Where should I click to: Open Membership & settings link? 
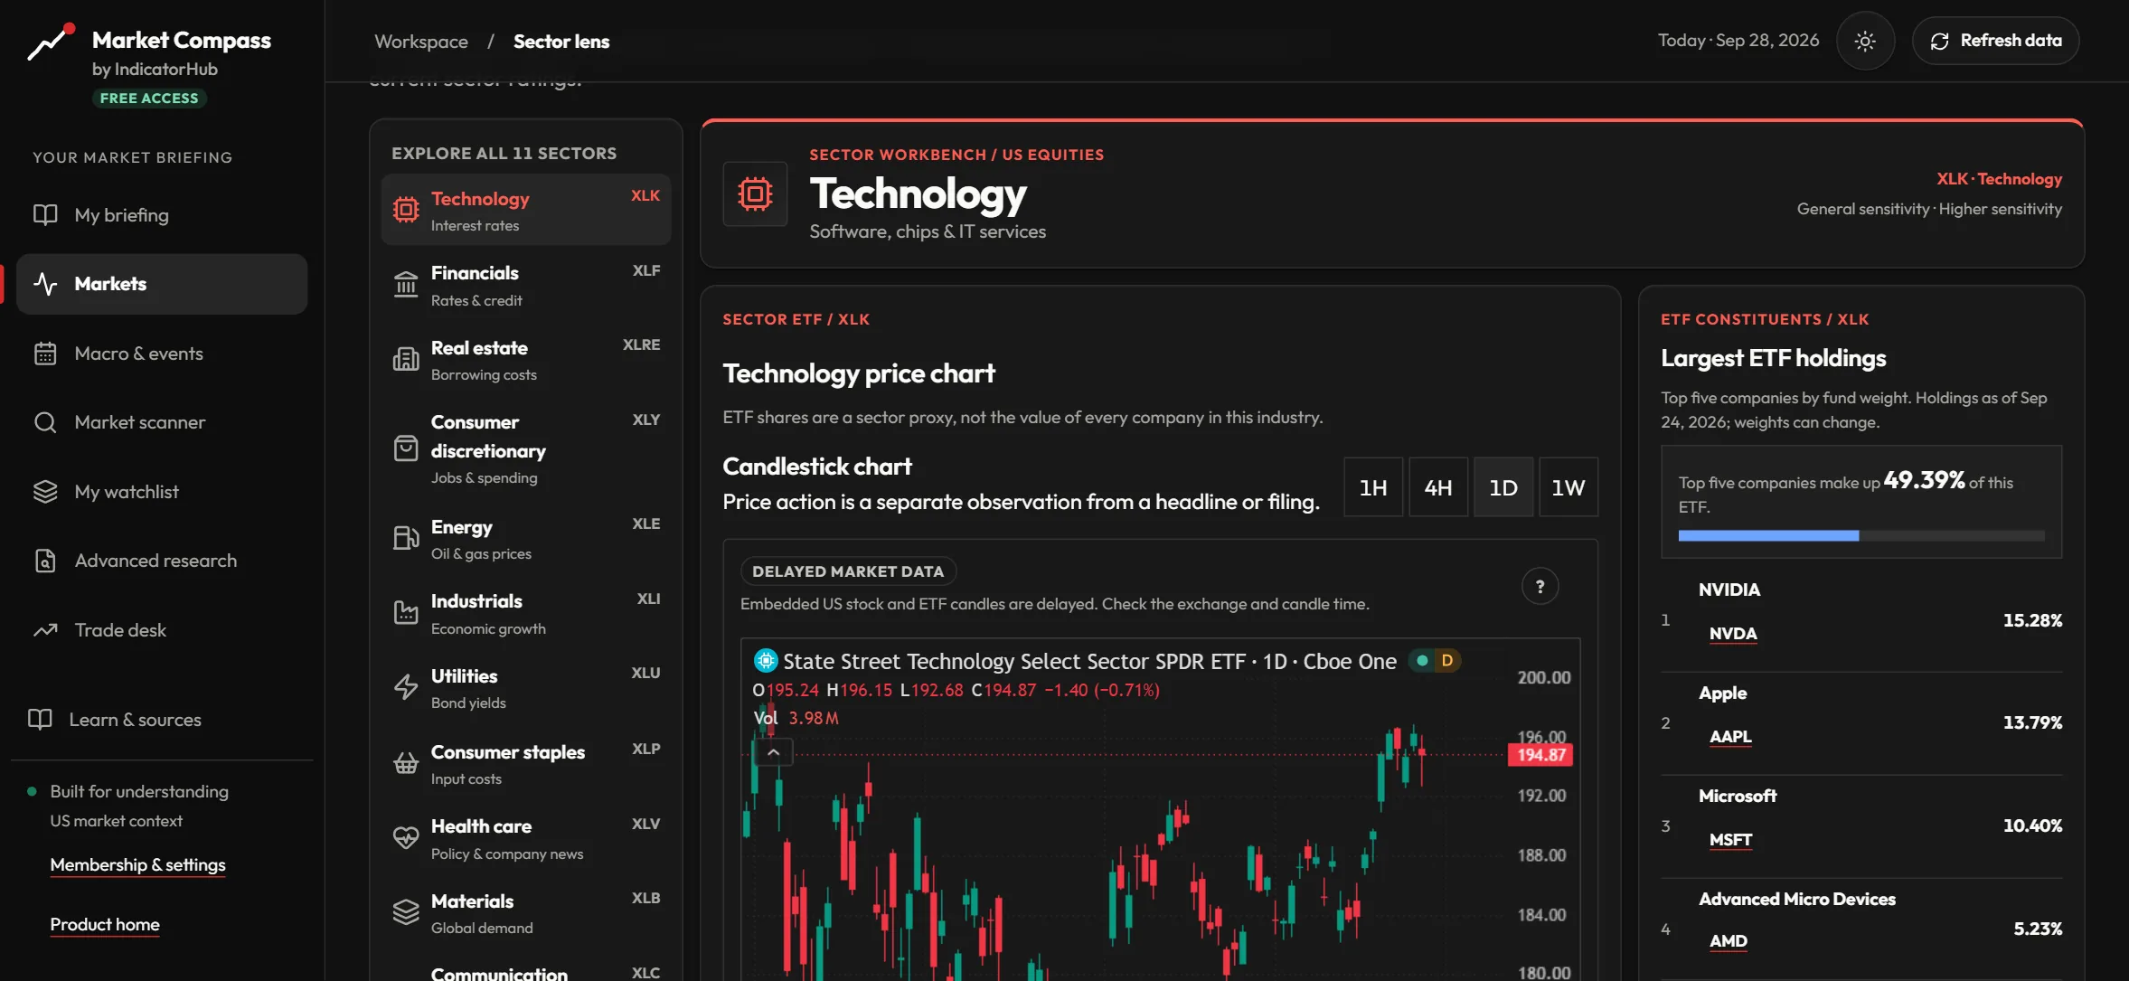pyautogui.click(x=138, y=865)
